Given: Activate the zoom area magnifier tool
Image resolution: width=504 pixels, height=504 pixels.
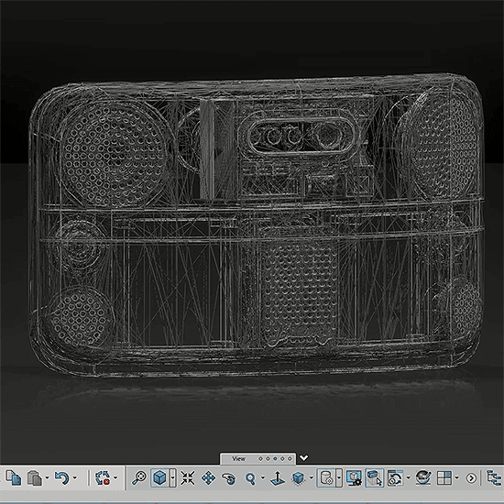Looking at the screenshot, I should (139, 478).
